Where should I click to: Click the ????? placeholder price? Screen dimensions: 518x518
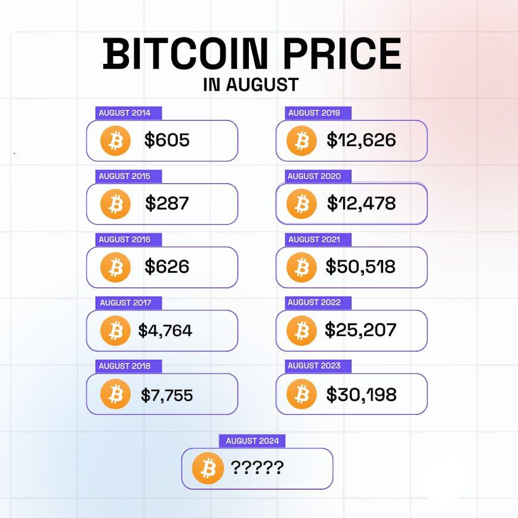click(257, 467)
